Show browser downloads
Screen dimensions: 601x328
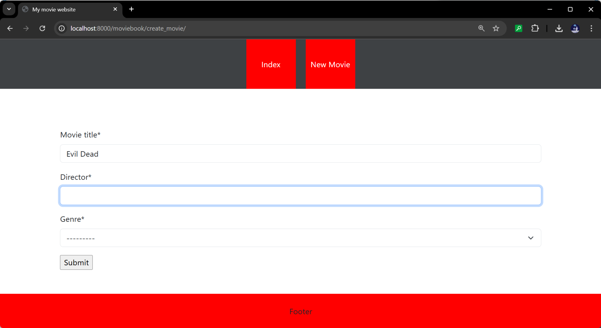click(559, 29)
